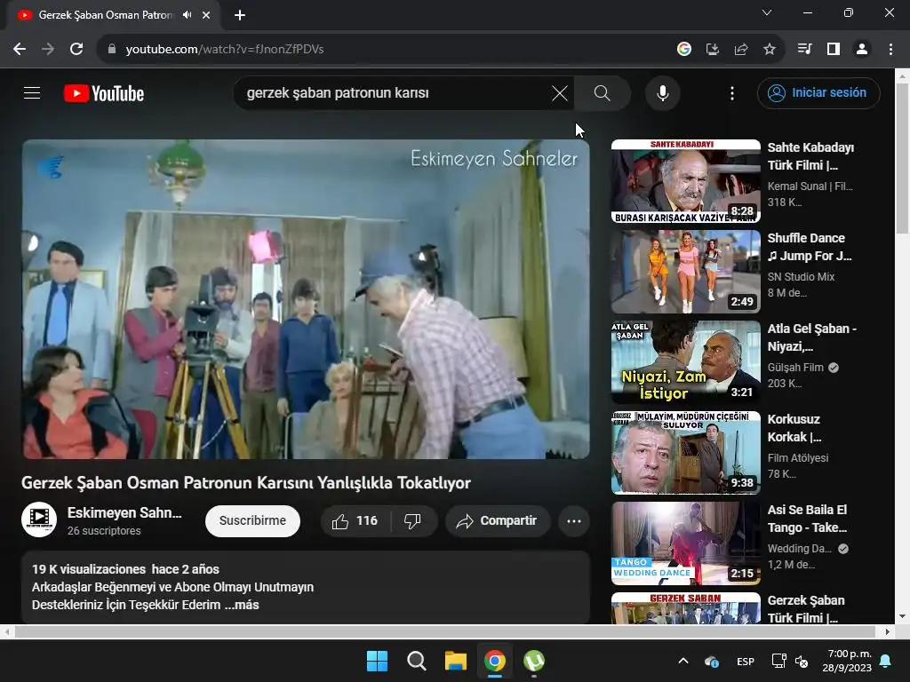Viewport: 910px width, 682px height.
Task: Share this page via address bar share icon
Action: click(x=741, y=49)
